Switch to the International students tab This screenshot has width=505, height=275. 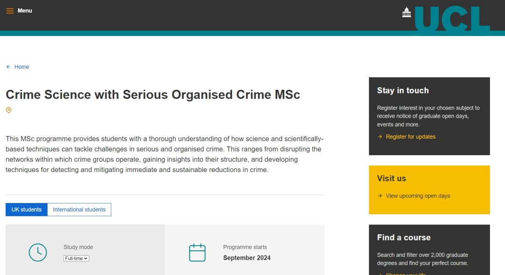[79, 210]
